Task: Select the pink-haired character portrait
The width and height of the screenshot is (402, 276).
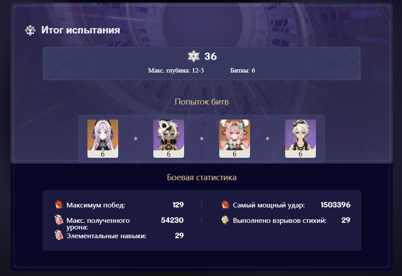Action: coord(235,138)
